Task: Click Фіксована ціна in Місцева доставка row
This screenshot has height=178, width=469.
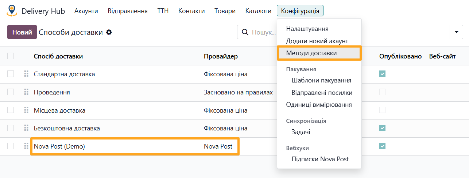Action: click(225, 110)
